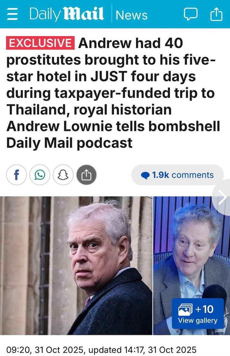Open the photo of man at microphone
Viewport: 230px width, 356px height.
pos(192,266)
